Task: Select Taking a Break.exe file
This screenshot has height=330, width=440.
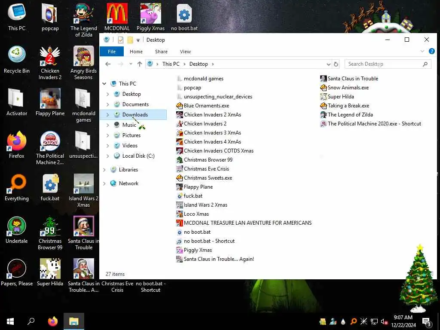Action: point(345,106)
